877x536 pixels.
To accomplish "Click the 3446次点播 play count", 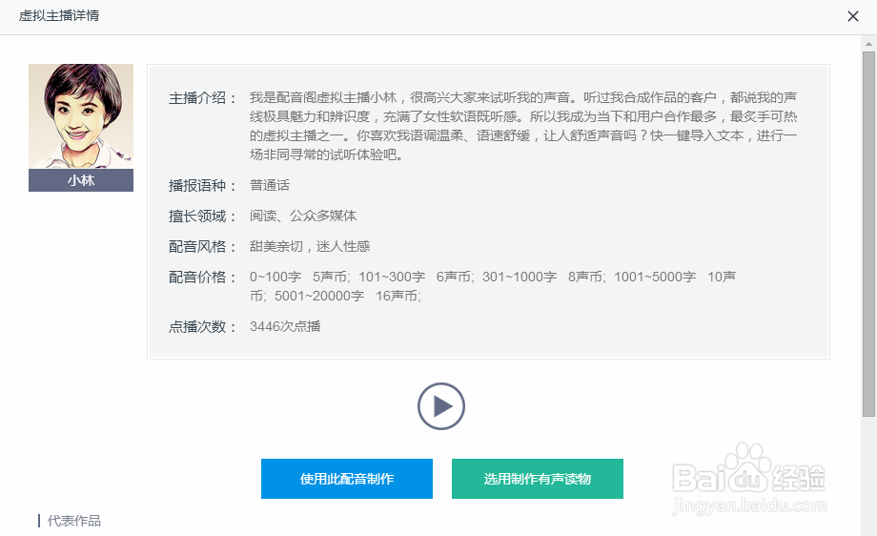I will [285, 327].
